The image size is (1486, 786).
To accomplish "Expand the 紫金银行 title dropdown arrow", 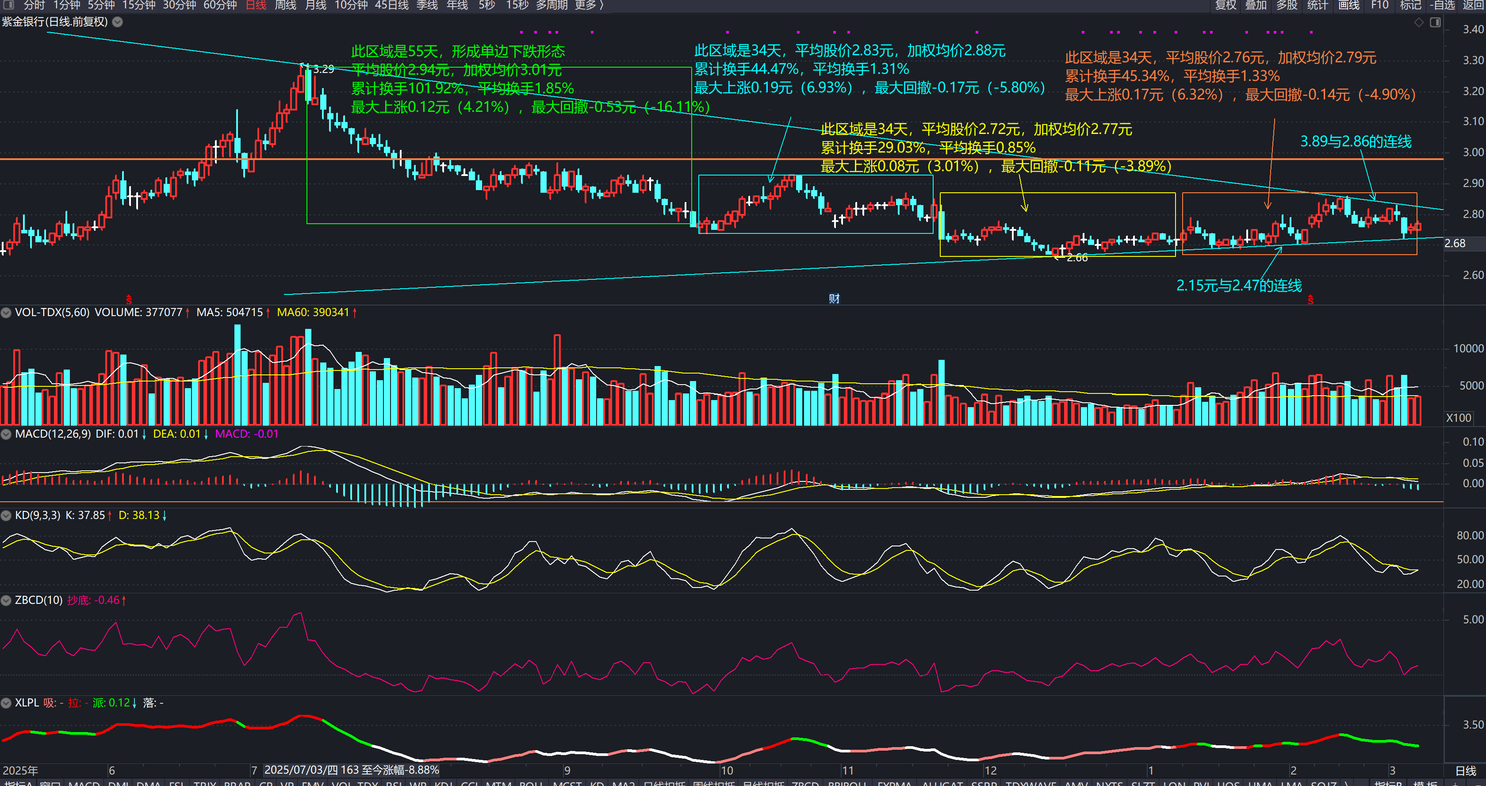I will (x=117, y=22).
